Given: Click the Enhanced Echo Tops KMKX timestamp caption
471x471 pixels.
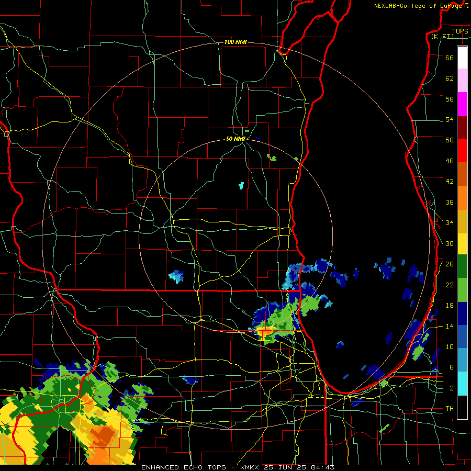Looking at the screenshot, I should [238, 467].
